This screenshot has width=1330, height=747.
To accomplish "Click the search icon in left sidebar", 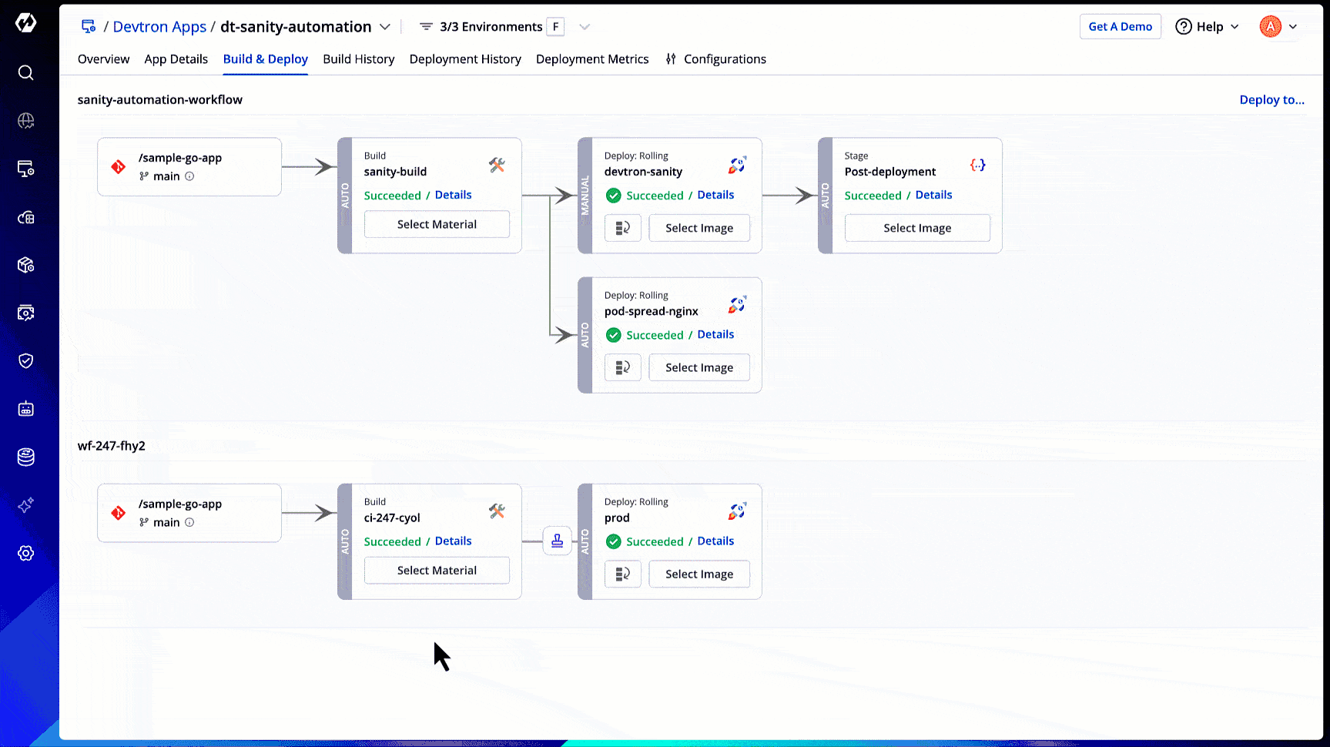I will tap(25, 72).
